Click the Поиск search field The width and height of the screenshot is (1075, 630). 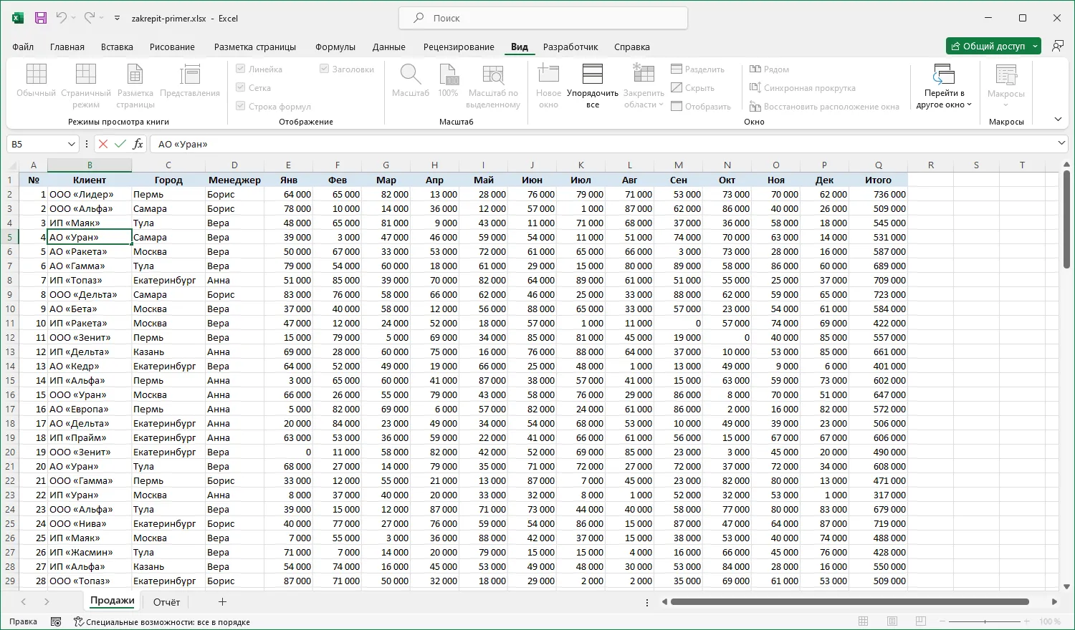click(543, 18)
